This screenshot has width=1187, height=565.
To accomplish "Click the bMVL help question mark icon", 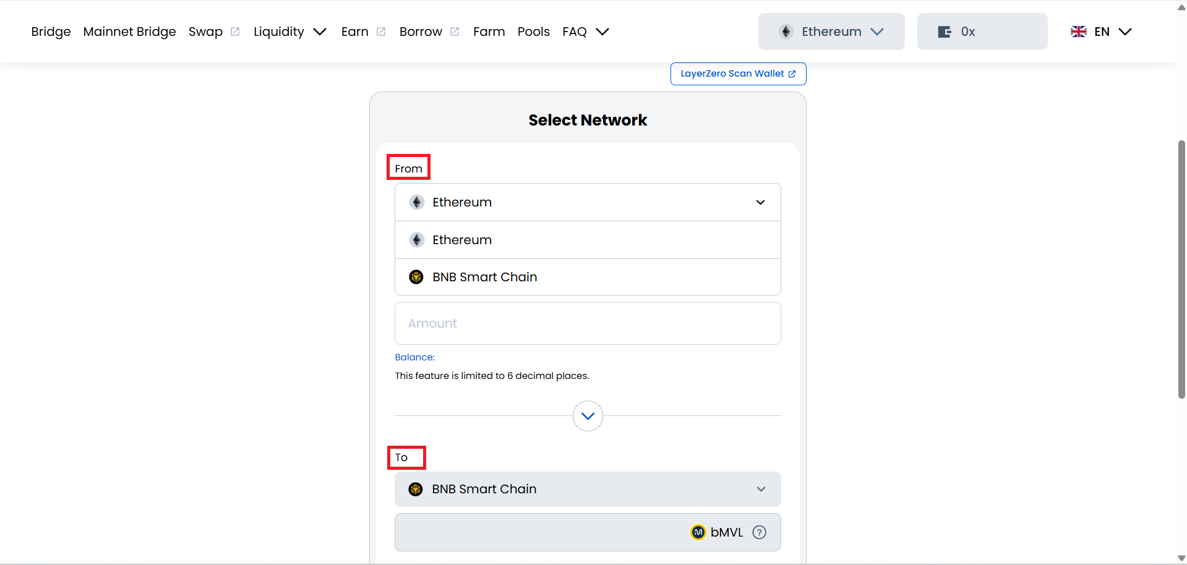I will tap(759, 532).
